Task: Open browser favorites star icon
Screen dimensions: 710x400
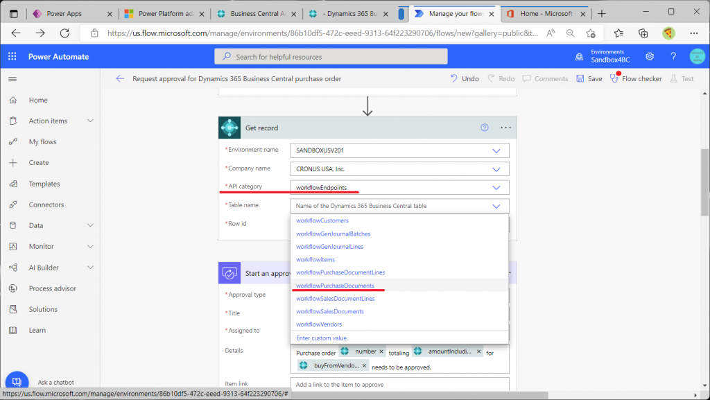Action: (x=618, y=33)
